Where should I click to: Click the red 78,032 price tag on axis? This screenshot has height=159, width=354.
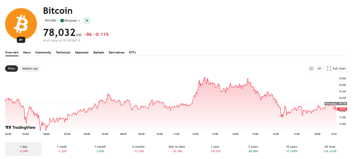click(x=342, y=109)
